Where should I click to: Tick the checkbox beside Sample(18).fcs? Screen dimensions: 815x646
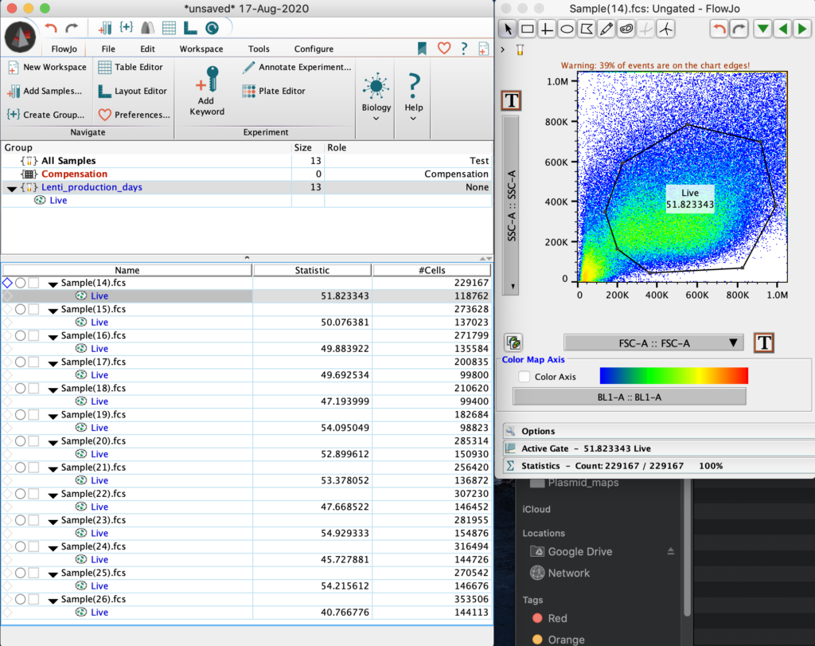[x=33, y=389]
